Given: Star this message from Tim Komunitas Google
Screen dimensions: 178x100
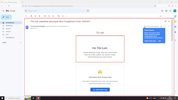Looking at the screenshot, I should click(161, 26).
